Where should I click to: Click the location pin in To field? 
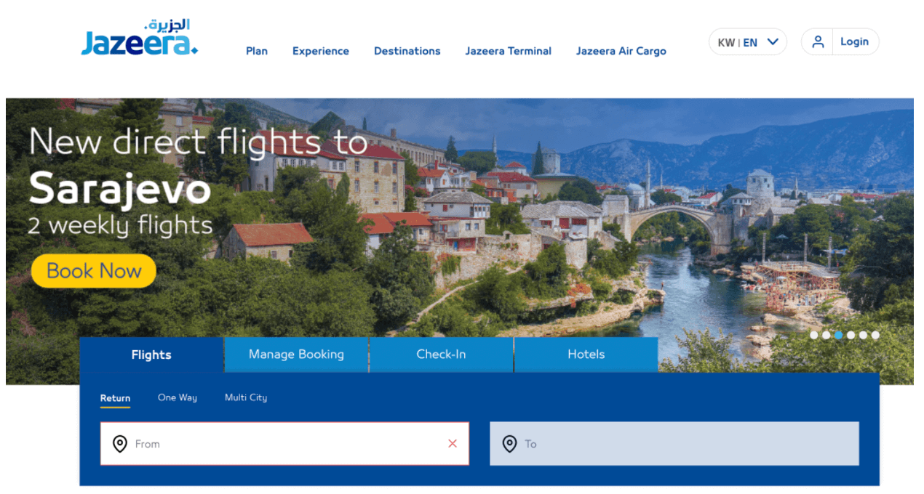[510, 444]
